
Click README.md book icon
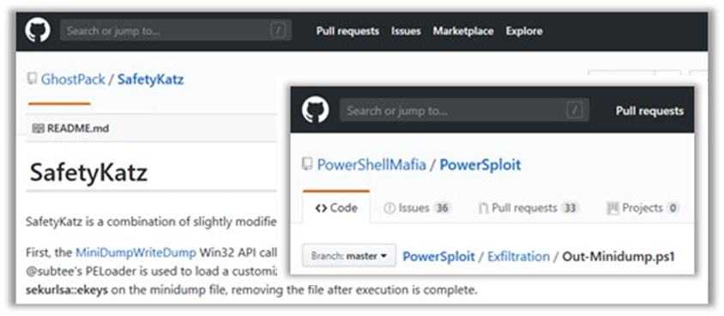coord(39,129)
